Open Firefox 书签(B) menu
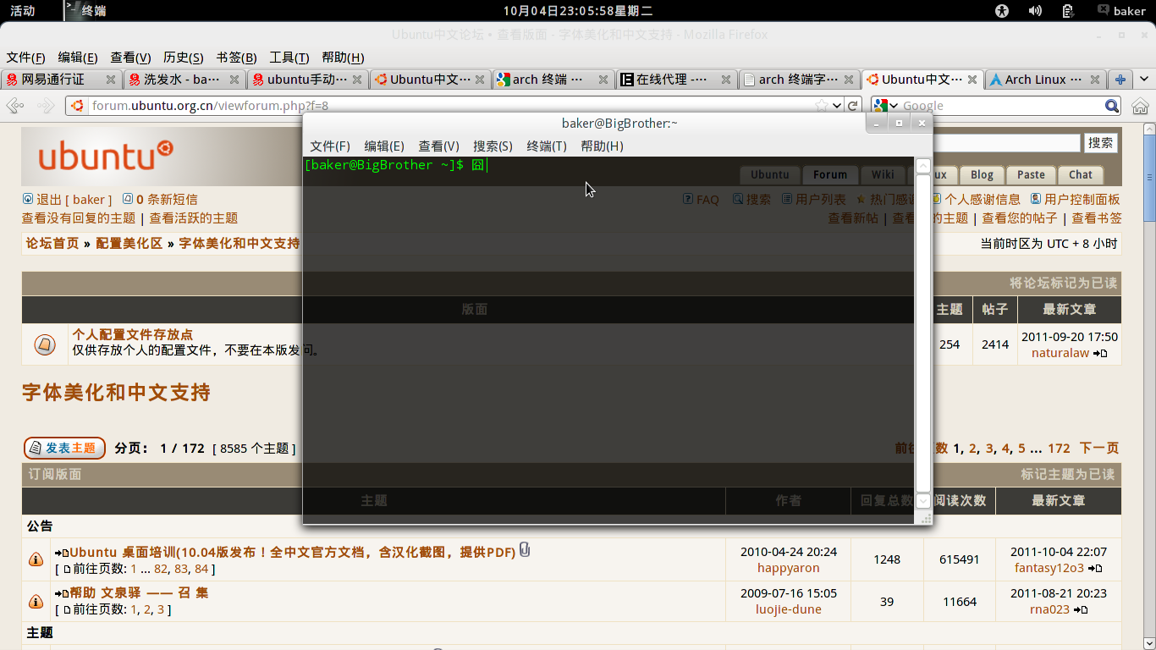The height and width of the screenshot is (650, 1156). coord(236,58)
